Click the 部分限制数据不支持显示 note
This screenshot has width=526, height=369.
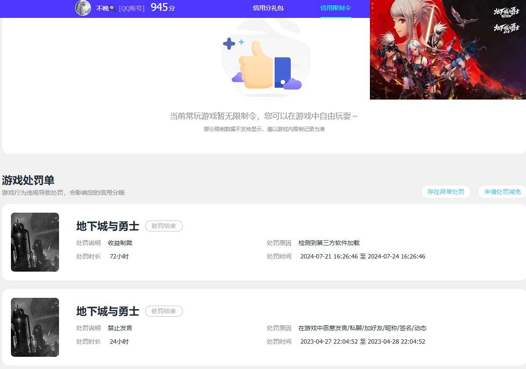264,129
